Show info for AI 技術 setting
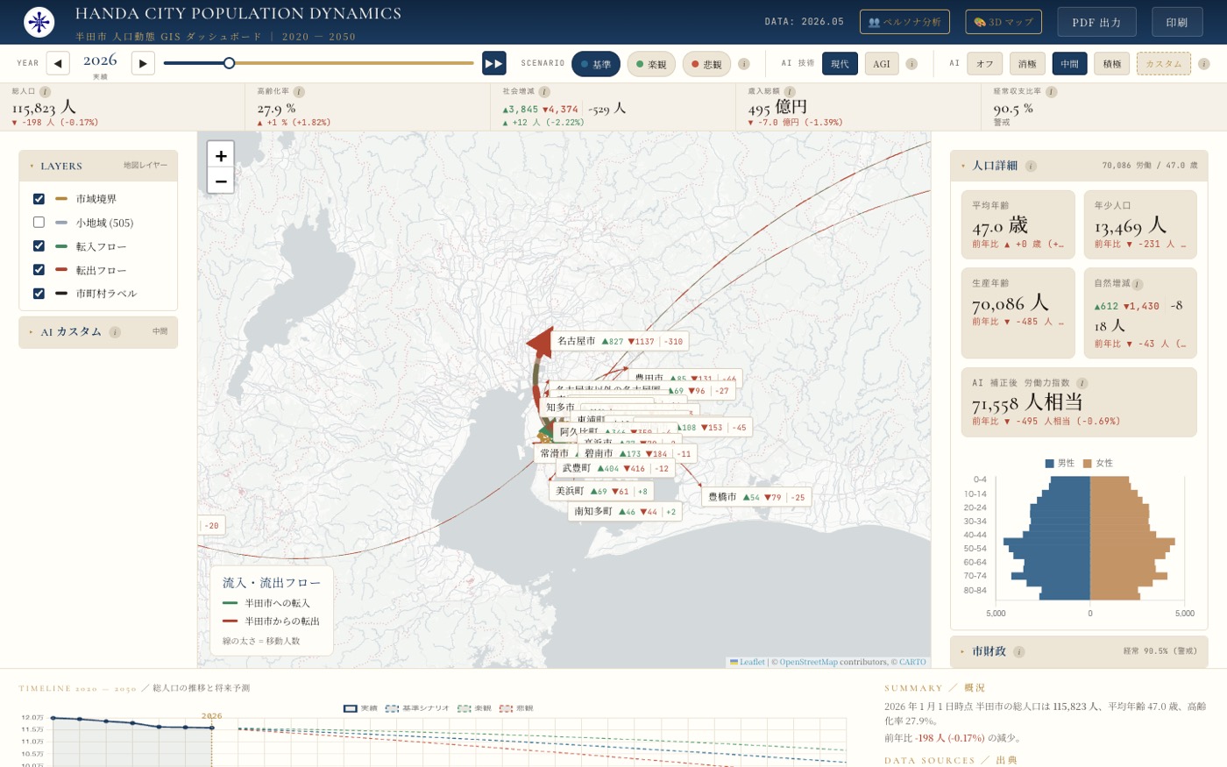 click(911, 64)
